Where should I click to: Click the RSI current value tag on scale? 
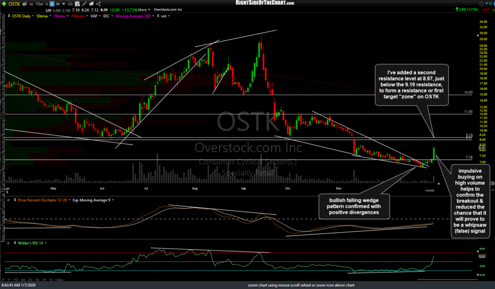[482, 256]
